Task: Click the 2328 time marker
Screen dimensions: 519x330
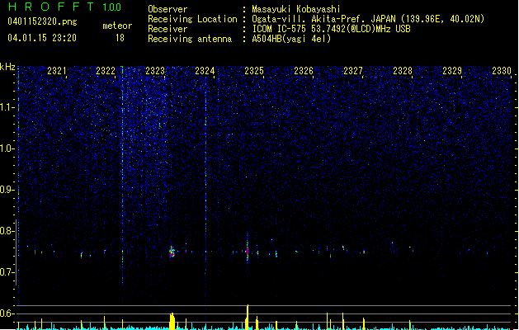Action: [403, 71]
